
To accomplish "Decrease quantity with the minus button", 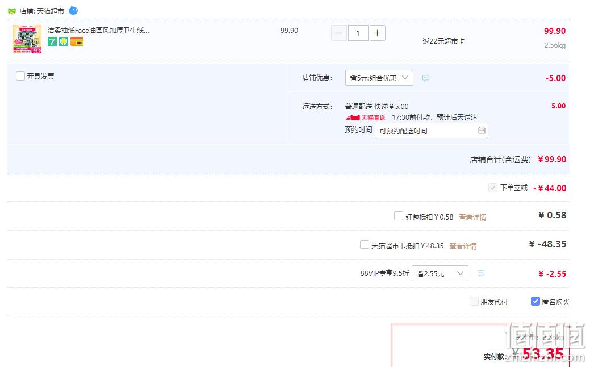I will tap(338, 33).
